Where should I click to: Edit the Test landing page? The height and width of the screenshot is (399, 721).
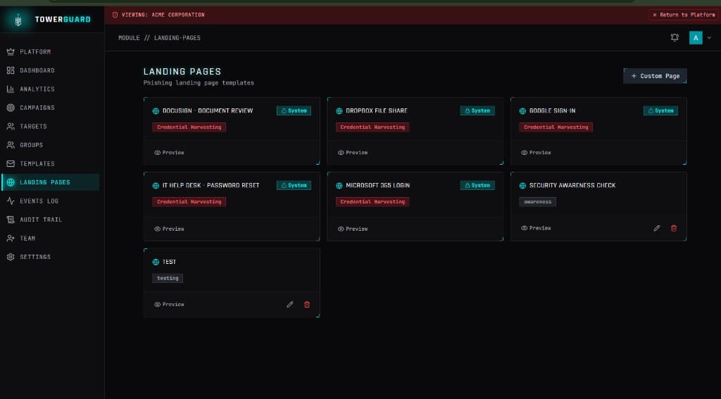coord(289,304)
